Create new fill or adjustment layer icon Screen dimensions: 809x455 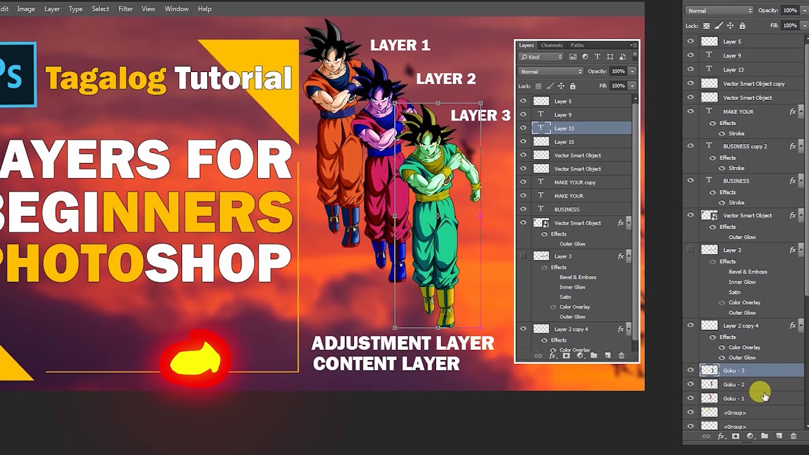[x=750, y=436]
